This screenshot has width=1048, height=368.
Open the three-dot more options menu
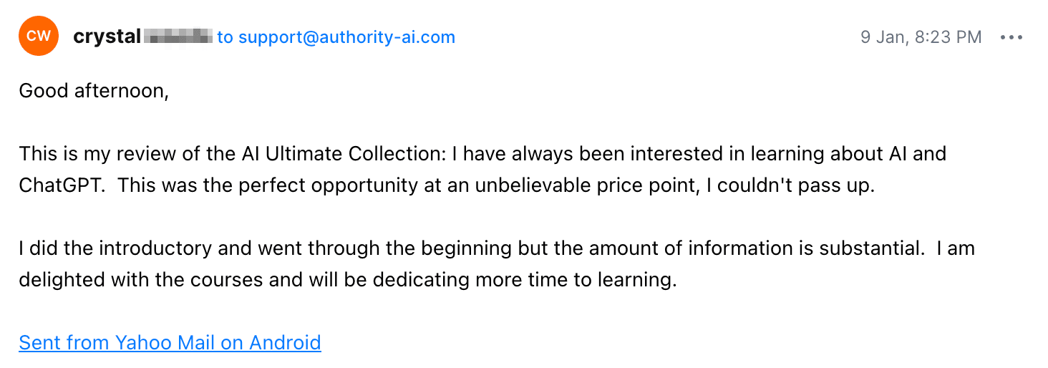(1011, 37)
